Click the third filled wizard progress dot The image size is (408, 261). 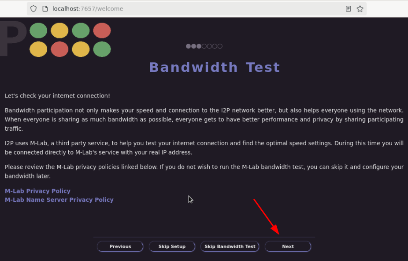coord(199,46)
